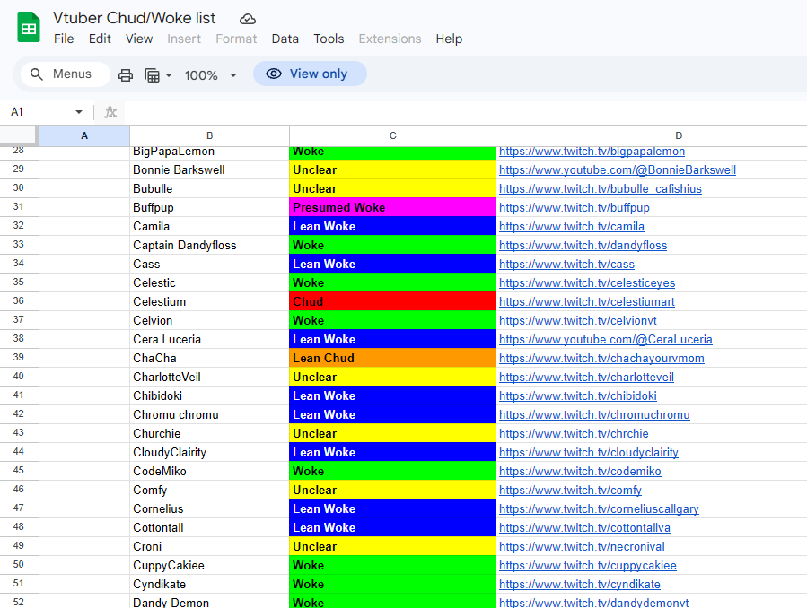Select column A header
The height and width of the screenshot is (608, 807).
pos(84,135)
